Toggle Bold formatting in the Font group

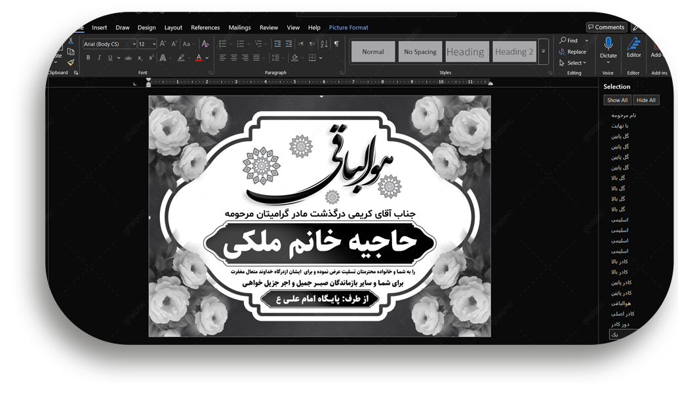coord(88,58)
